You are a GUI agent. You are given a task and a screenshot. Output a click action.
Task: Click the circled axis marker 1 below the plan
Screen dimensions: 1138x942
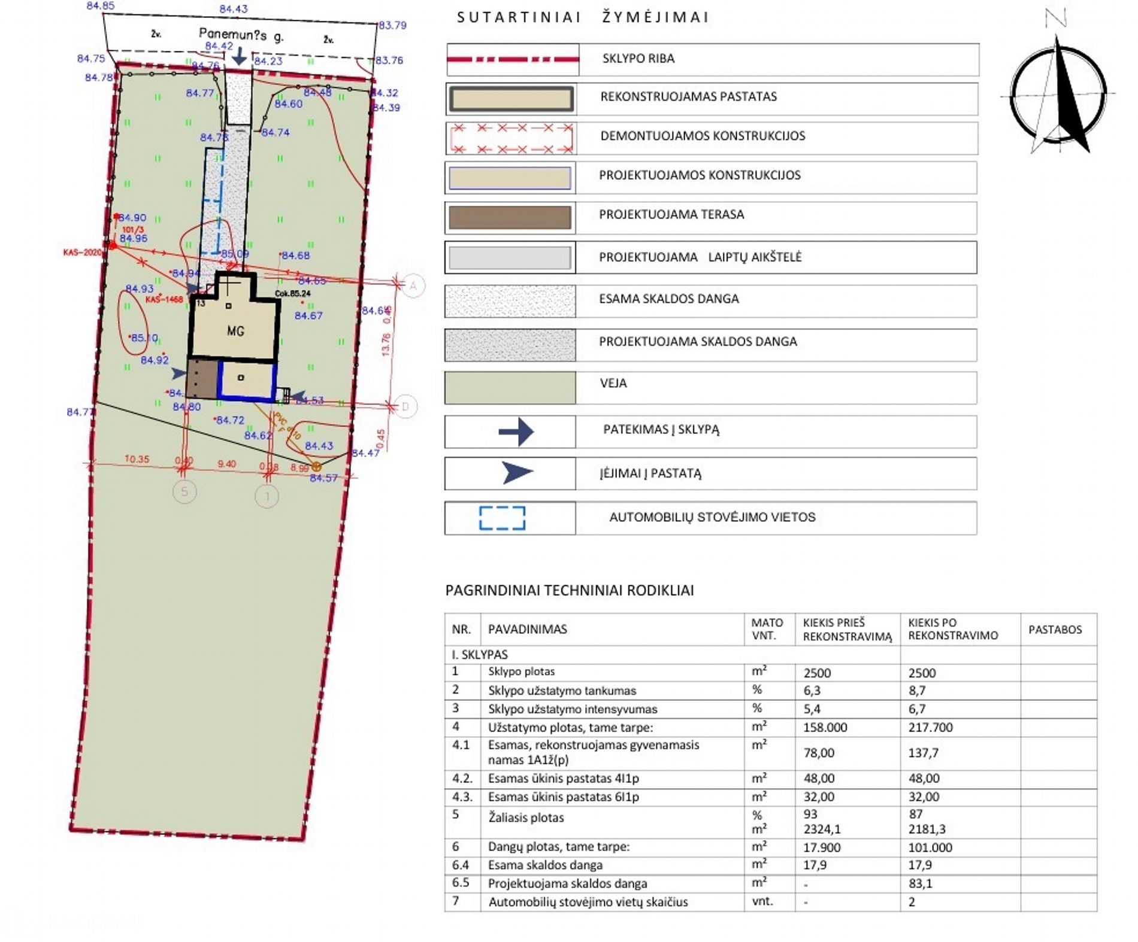click(267, 496)
